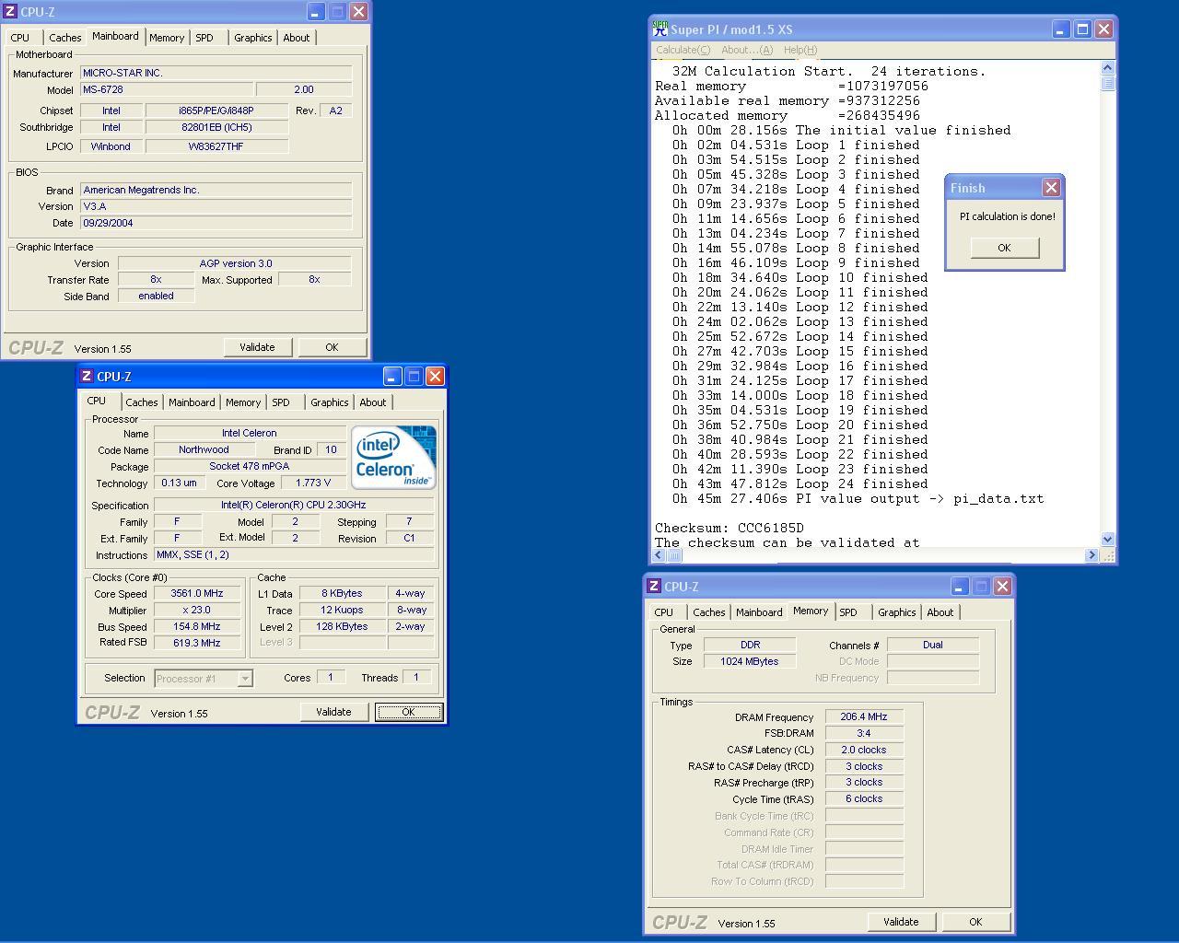The height and width of the screenshot is (943, 1179).
Task: Click Super PI scroll left arrow
Action: tap(660, 555)
